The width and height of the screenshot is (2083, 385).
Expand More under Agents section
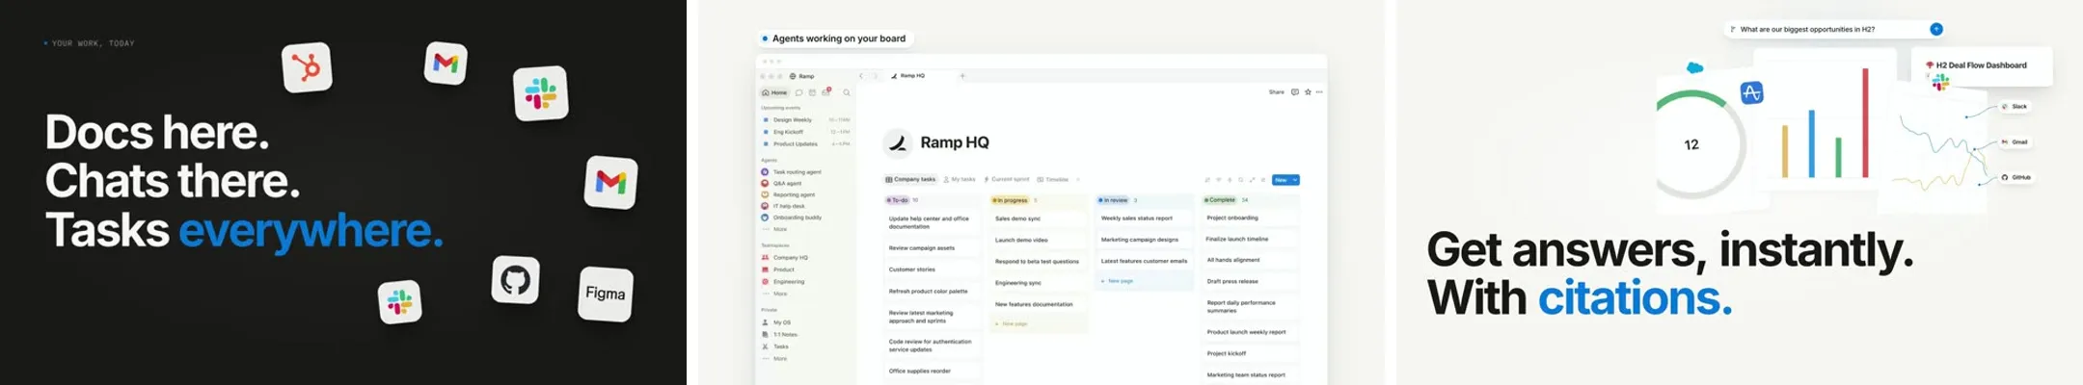(x=774, y=229)
